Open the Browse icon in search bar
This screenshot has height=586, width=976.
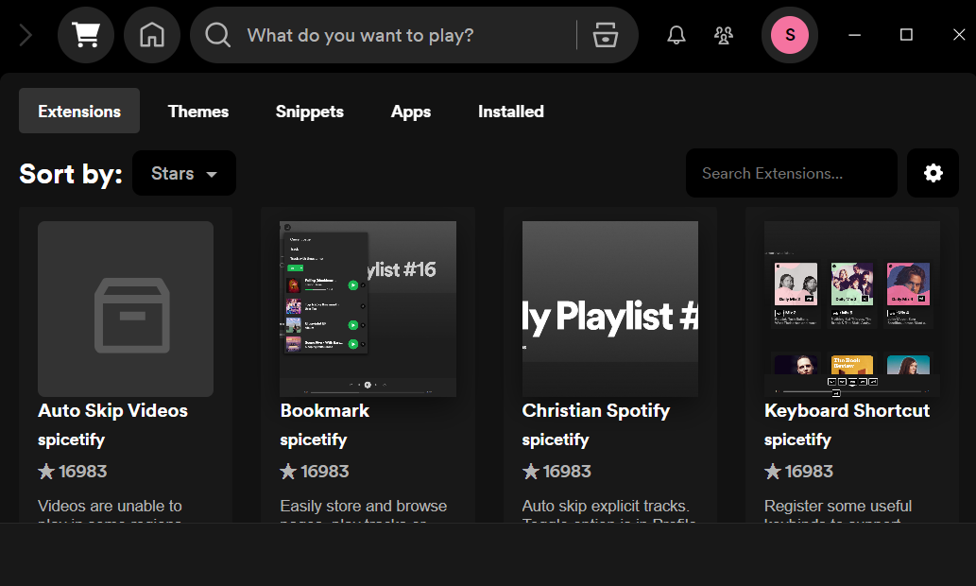[x=605, y=35]
